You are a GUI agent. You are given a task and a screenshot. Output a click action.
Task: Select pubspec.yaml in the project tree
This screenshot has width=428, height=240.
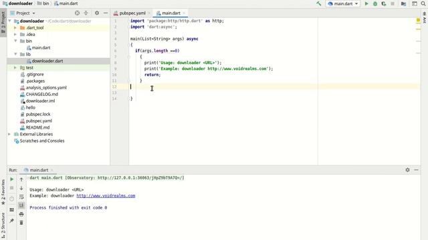[x=36, y=121]
